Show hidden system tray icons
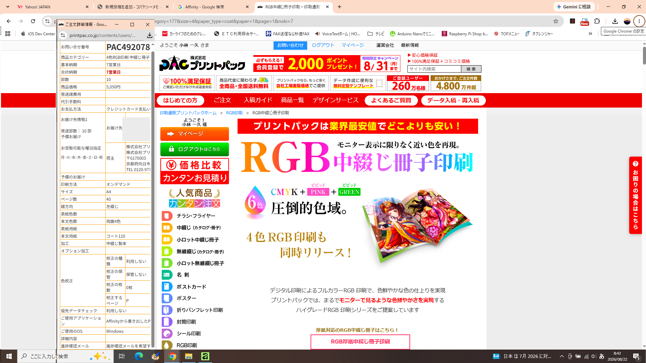This screenshot has height=363, width=646. 562,356
